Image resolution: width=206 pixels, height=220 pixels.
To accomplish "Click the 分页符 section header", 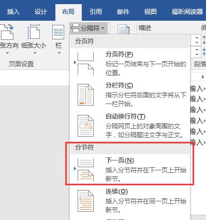I will (x=130, y=41).
